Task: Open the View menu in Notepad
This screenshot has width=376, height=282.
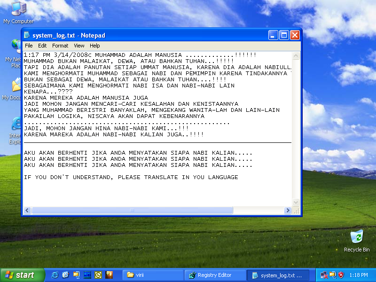Action: (79, 46)
